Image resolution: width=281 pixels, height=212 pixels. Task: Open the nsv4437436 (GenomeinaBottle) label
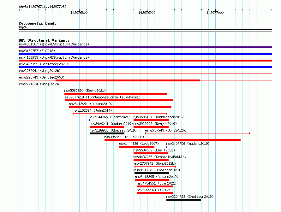(160, 157)
